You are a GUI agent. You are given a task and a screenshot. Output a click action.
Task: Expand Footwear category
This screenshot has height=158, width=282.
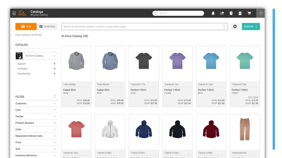[55, 68]
